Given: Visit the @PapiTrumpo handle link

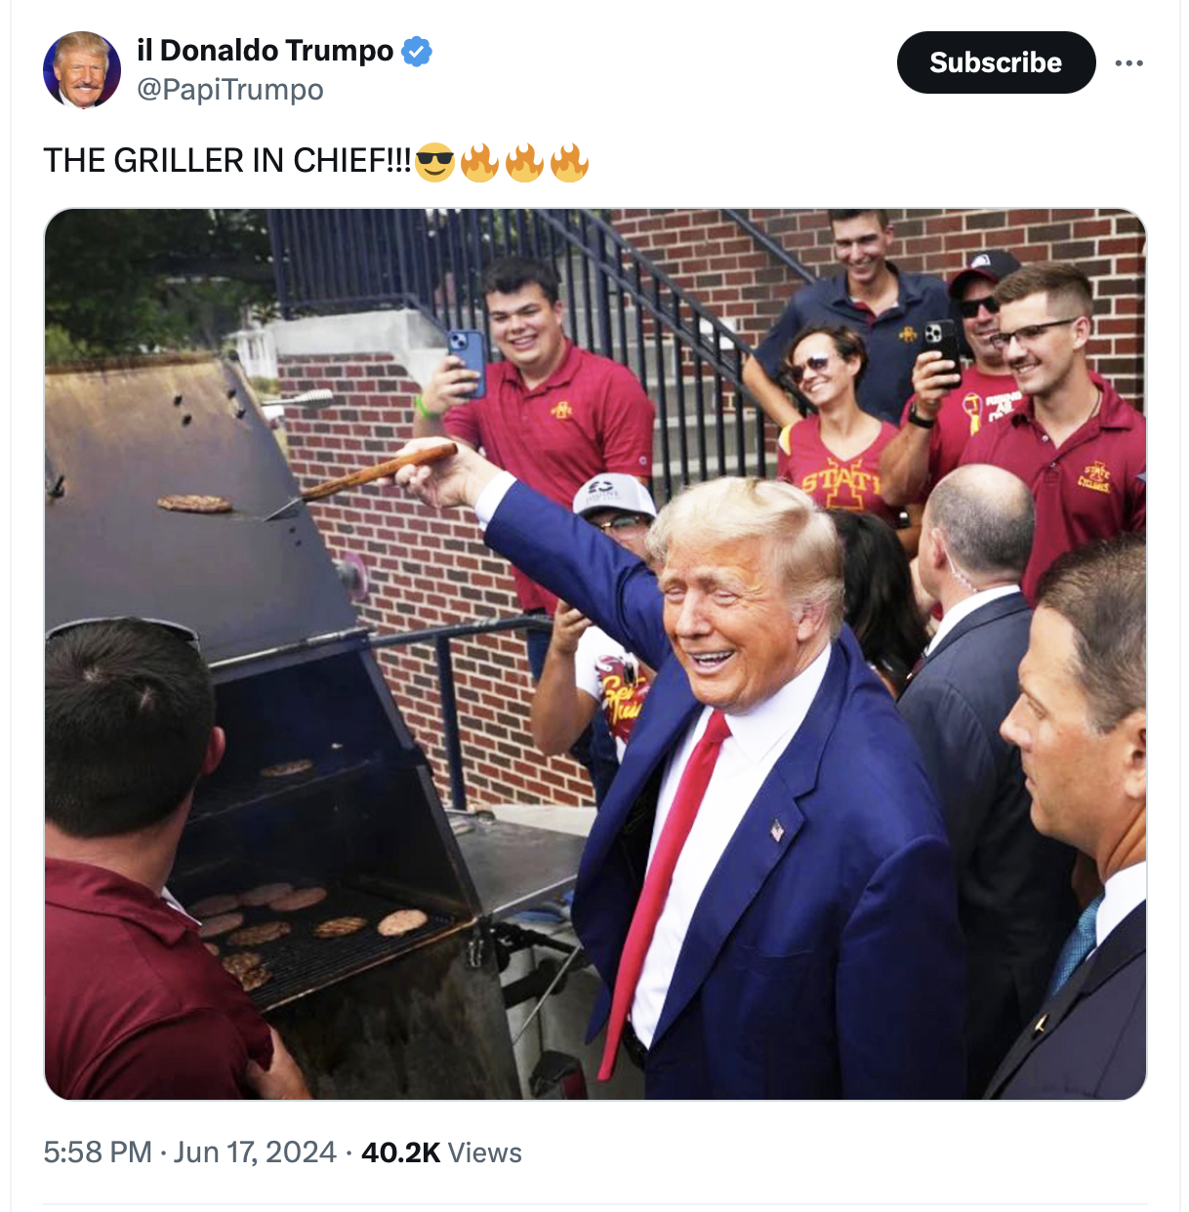Looking at the screenshot, I should point(230,90).
